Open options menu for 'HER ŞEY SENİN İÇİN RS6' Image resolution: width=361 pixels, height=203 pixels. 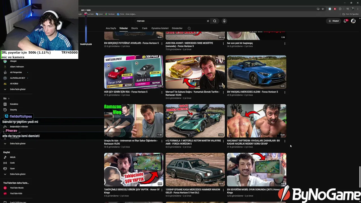162,92
